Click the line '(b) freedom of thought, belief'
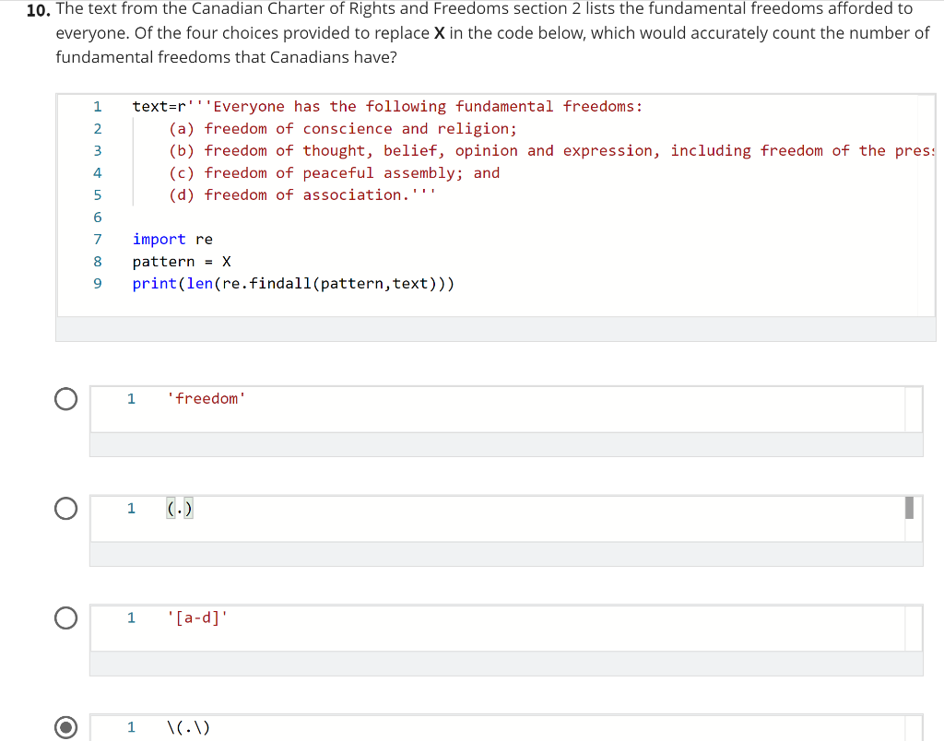This screenshot has height=741, width=944. [x=551, y=151]
